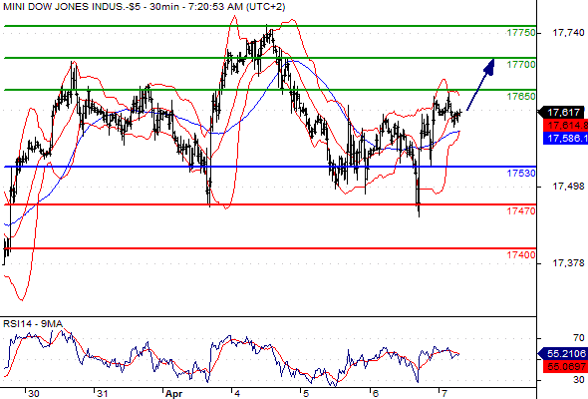The image size is (588, 399).
Task: Click the 17,498 price axis label
Action: [568, 187]
